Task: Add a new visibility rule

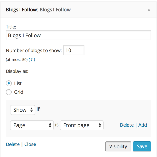Action: (x=143, y=125)
